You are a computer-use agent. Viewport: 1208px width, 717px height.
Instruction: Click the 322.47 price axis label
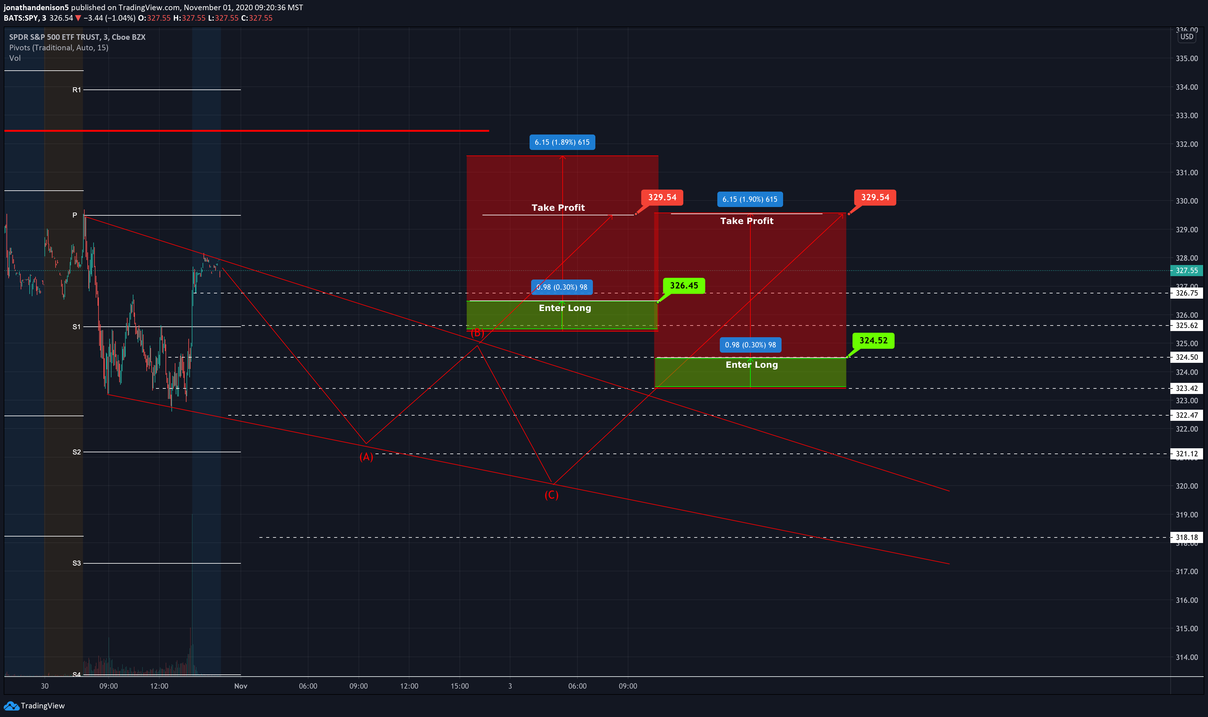pyautogui.click(x=1186, y=415)
